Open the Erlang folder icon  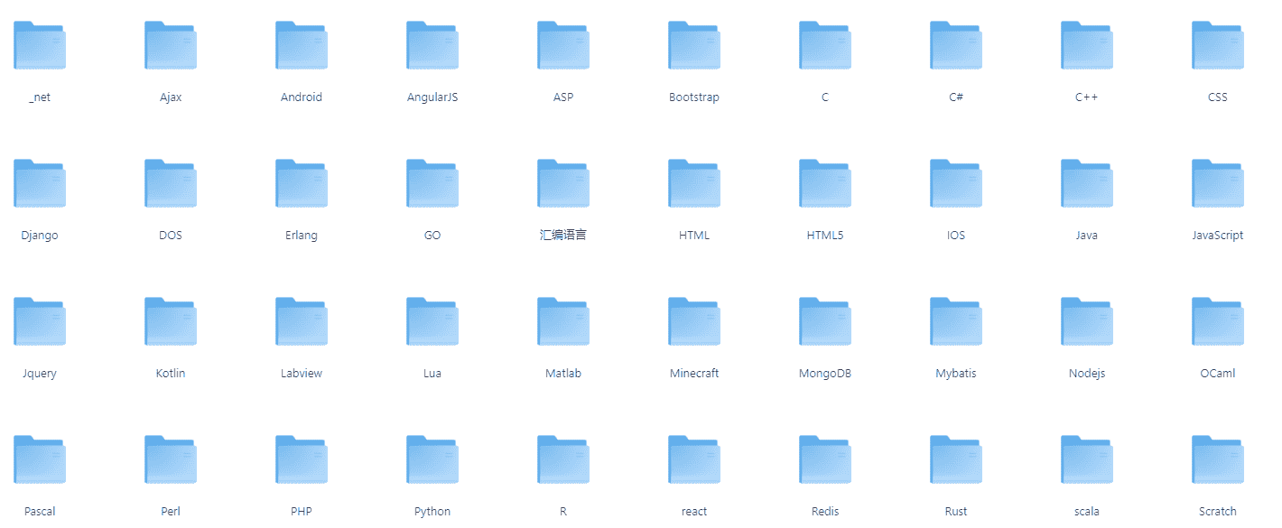point(302,184)
